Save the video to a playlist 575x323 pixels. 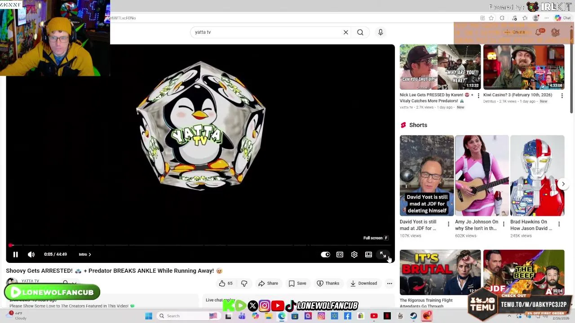[297, 283]
